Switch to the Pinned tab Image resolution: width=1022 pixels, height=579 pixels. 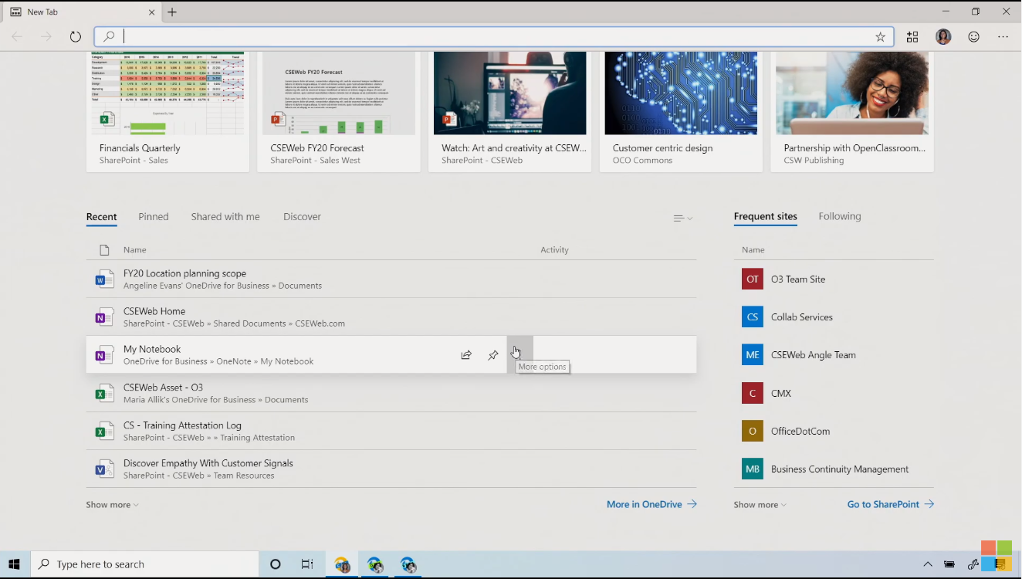[154, 217]
